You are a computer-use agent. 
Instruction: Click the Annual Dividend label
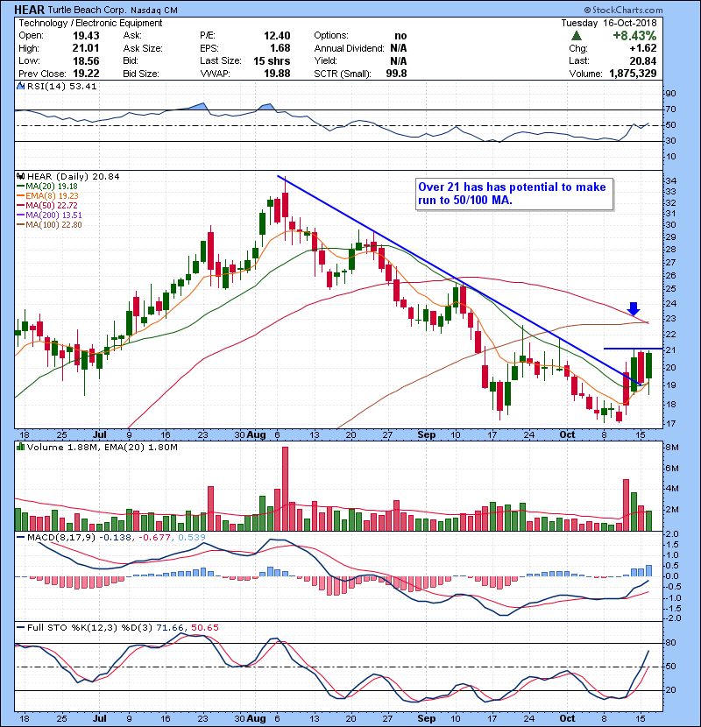click(x=349, y=48)
